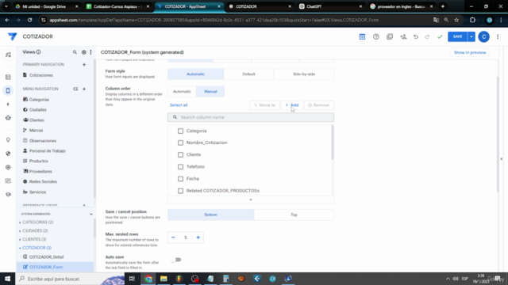Switch to Cotizador-Cursos spreadsheet tab
The width and height of the screenshot is (508, 285).
(118, 6)
